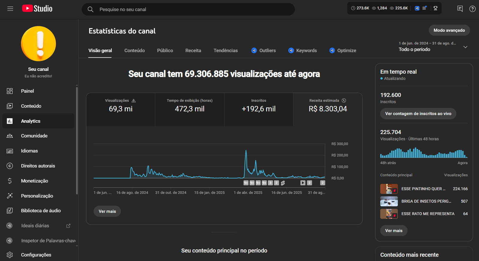Click the search box Pesquise no seu canal

click(x=188, y=9)
